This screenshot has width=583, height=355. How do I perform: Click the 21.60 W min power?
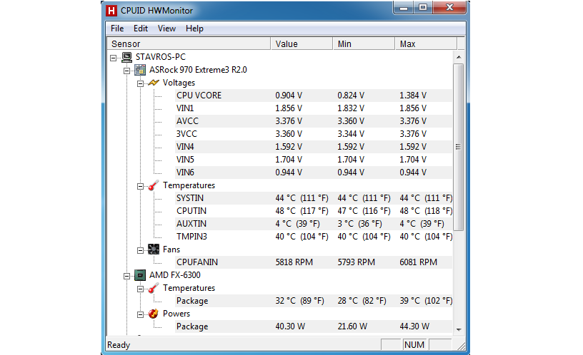coord(352,326)
